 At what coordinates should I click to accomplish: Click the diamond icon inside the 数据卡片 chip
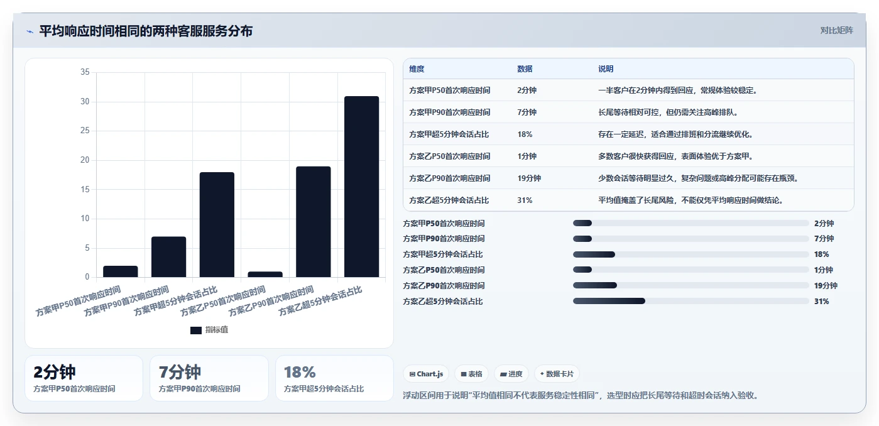click(x=542, y=373)
